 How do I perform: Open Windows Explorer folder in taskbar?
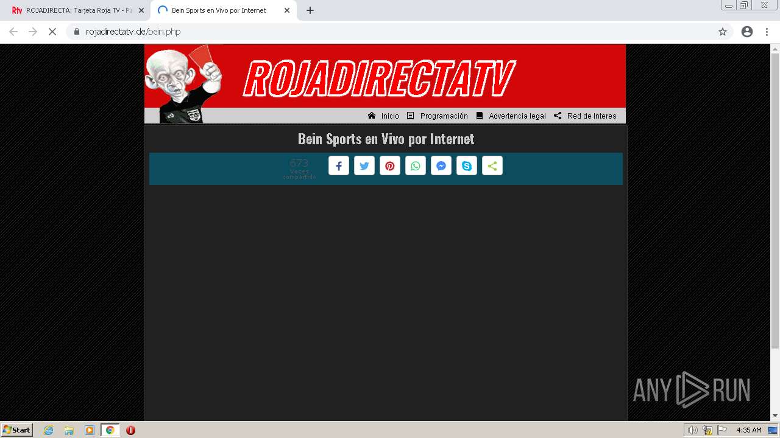(69, 430)
